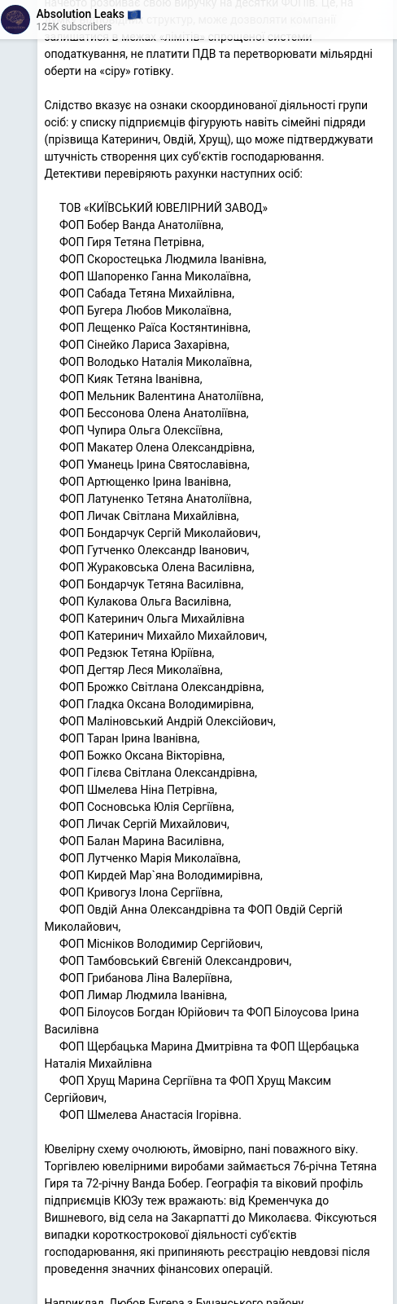
Task: Click the entry ФОП Бондарчук Сергій Миколайович
Action: [x=160, y=533]
